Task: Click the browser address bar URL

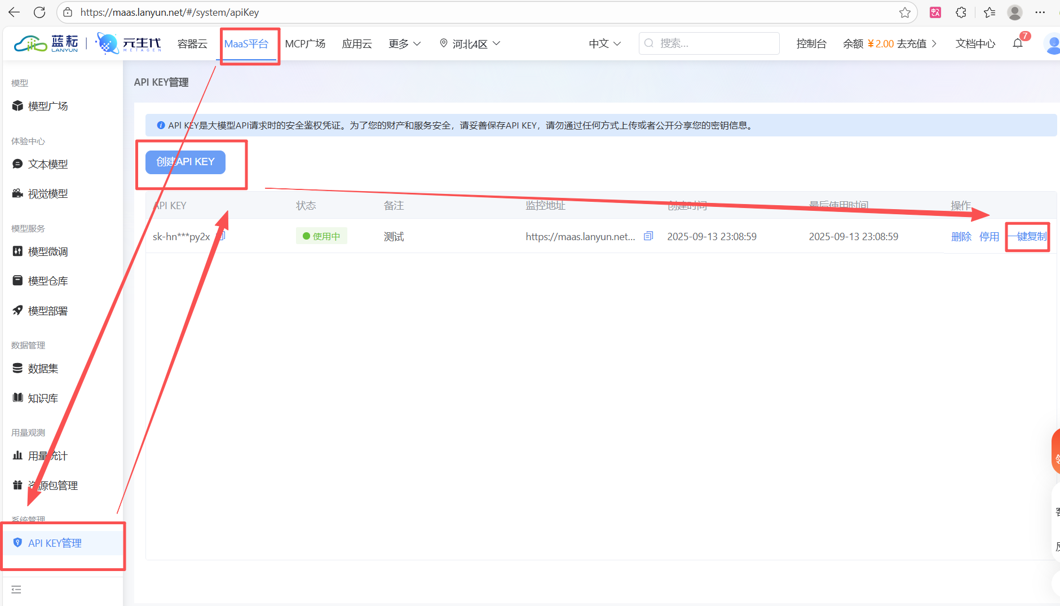Action: click(x=170, y=12)
